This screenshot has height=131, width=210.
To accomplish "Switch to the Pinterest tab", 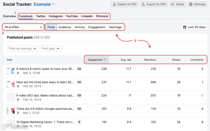I will coord(102,16).
